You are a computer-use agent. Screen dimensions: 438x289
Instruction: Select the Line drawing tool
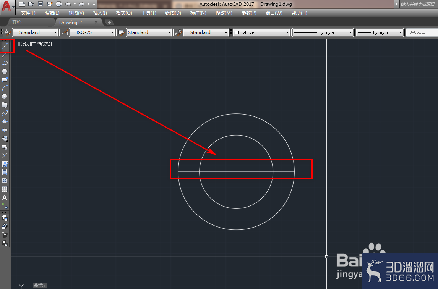5,46
